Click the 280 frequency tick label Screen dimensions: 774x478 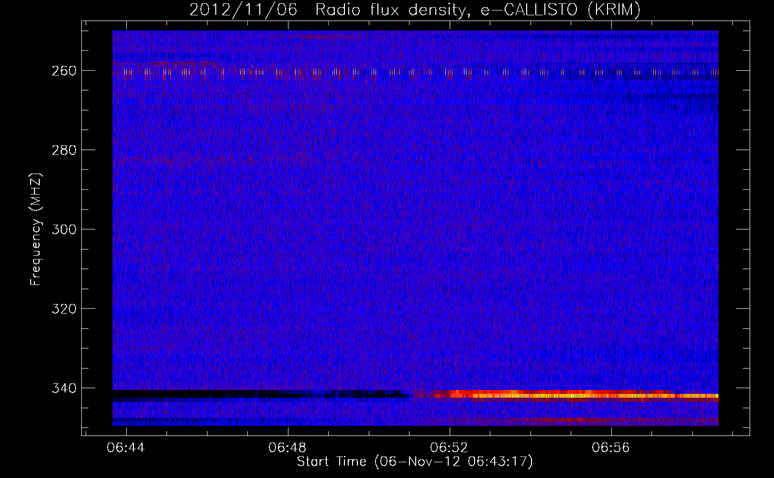[64, 150]
